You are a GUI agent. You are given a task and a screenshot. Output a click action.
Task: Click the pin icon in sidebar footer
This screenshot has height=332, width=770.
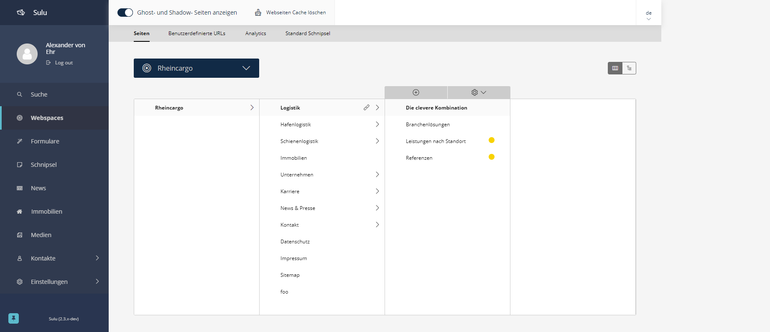click(13, 319)
